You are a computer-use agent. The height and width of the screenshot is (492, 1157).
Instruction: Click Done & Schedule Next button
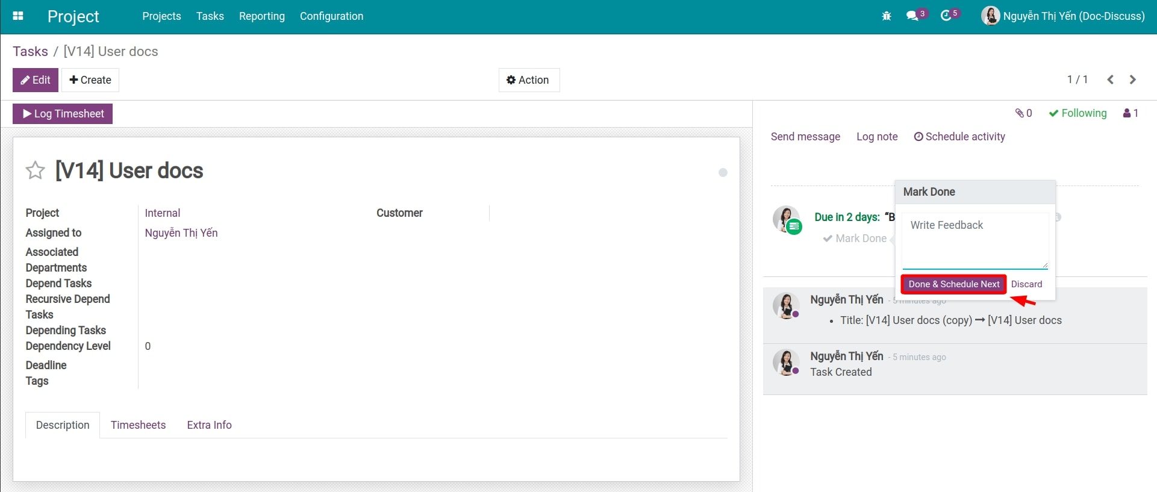click(953, 284)
